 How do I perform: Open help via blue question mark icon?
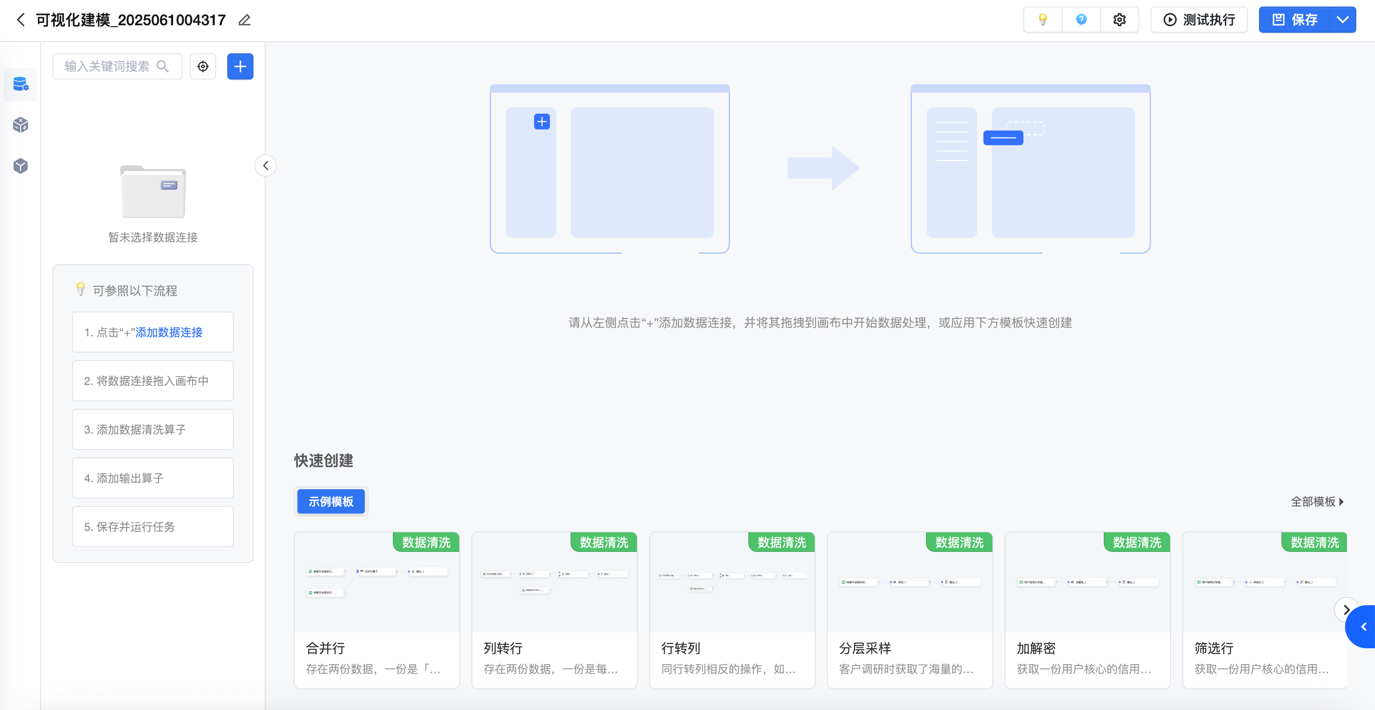(1081, 20)
